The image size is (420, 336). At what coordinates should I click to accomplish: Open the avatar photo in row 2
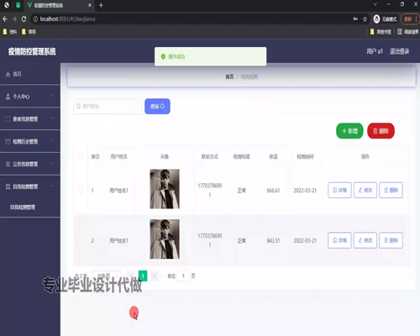pyautogui.click(x=165, y=239)
